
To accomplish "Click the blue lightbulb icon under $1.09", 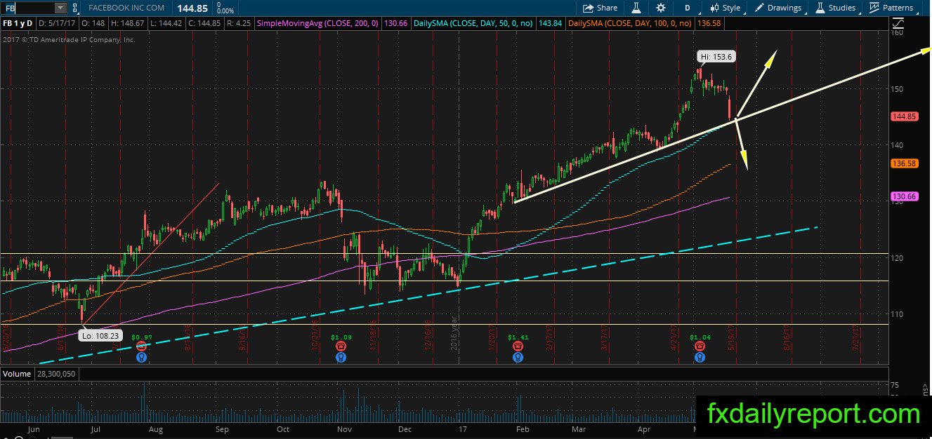I will tap(341, 357).
